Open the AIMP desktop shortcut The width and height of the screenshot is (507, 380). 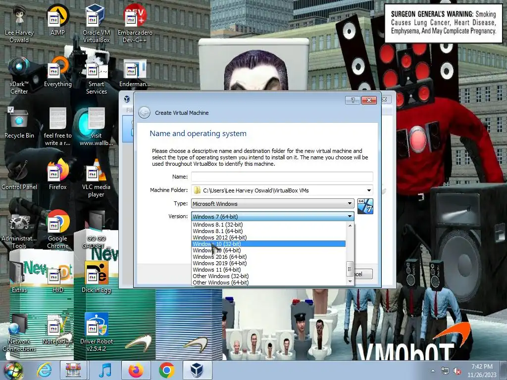[x=57, y=19]
